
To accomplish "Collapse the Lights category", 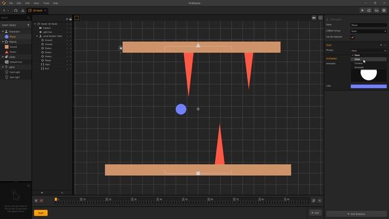I will pos(3,67).
